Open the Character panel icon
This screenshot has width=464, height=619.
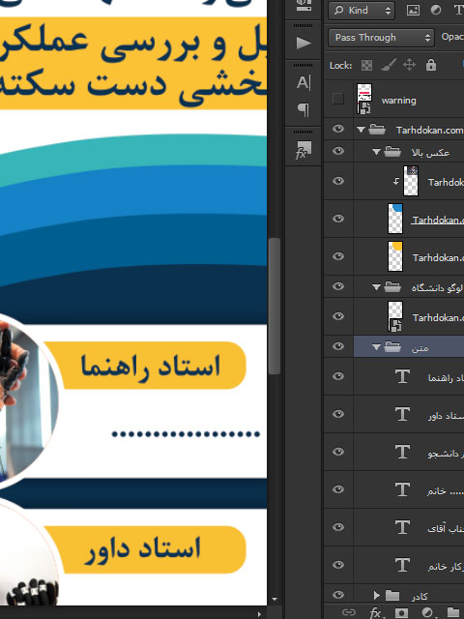click(304, 82)
